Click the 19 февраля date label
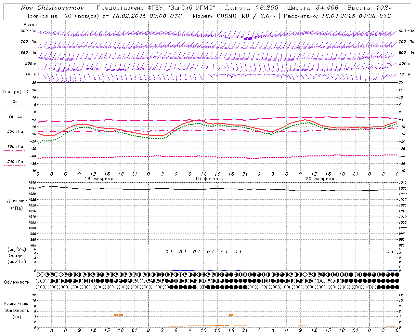Screen dimensions: 416x333 [x=209, y=179]
